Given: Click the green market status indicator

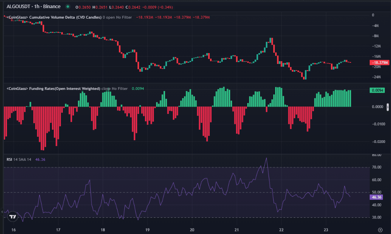Looking at the screenshot, I should [x=68, y=7].
